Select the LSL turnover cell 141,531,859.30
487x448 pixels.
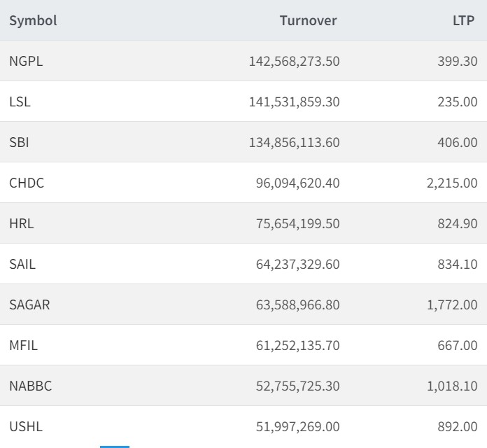[x=294, y=101]
